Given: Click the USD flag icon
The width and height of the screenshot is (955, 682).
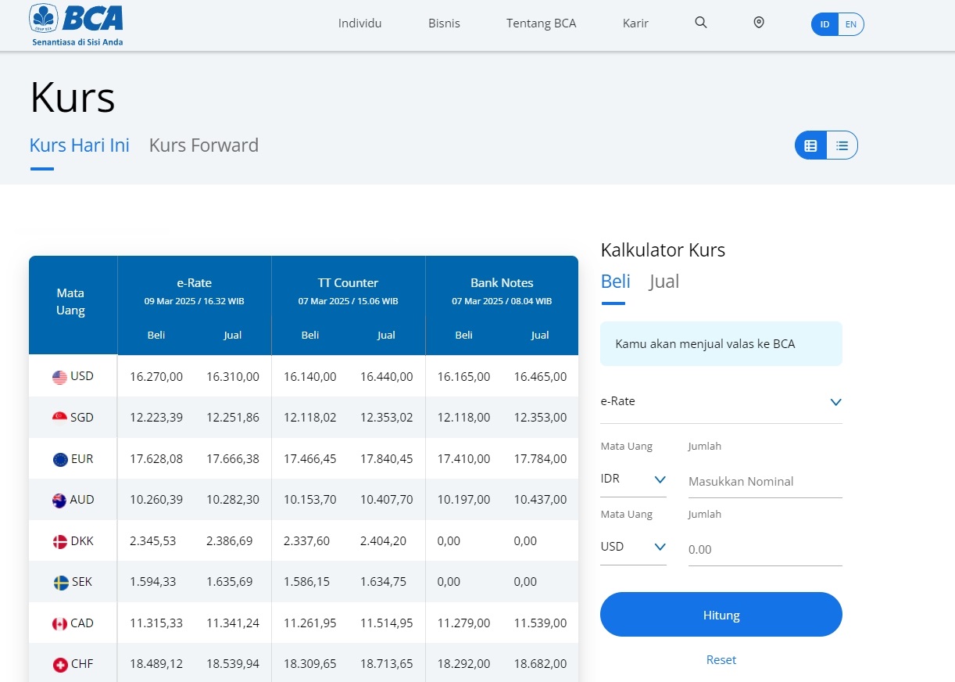Looking at the screenshot, I should click(x=59, y=377).
